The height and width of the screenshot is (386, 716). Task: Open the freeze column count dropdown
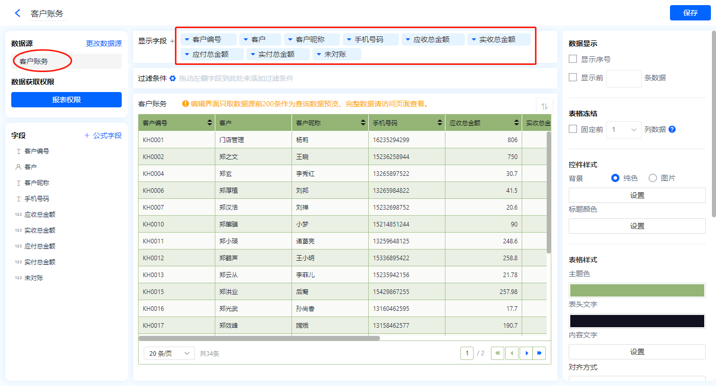coord(623,129)
